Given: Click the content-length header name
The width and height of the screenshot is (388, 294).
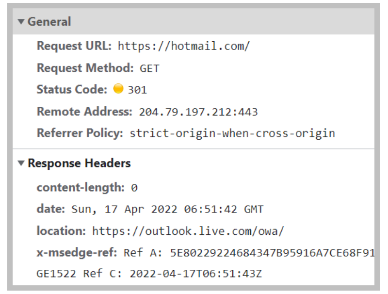Looking at the screenshot, I should click(x=81, y=188).
